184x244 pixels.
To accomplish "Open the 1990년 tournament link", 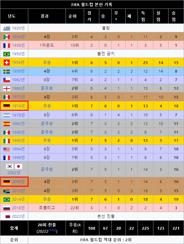I will [x=19, y=141].
